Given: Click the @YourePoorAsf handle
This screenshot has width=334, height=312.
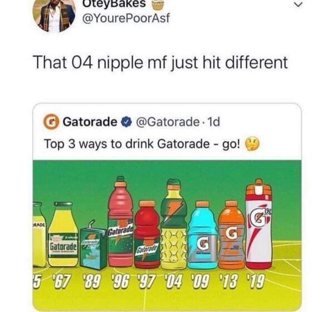Looking at the screenshot, I should pos(126,18).
